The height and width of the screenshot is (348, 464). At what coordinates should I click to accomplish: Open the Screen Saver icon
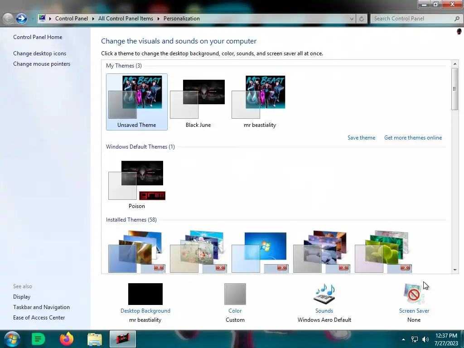(x=414, y=294)
